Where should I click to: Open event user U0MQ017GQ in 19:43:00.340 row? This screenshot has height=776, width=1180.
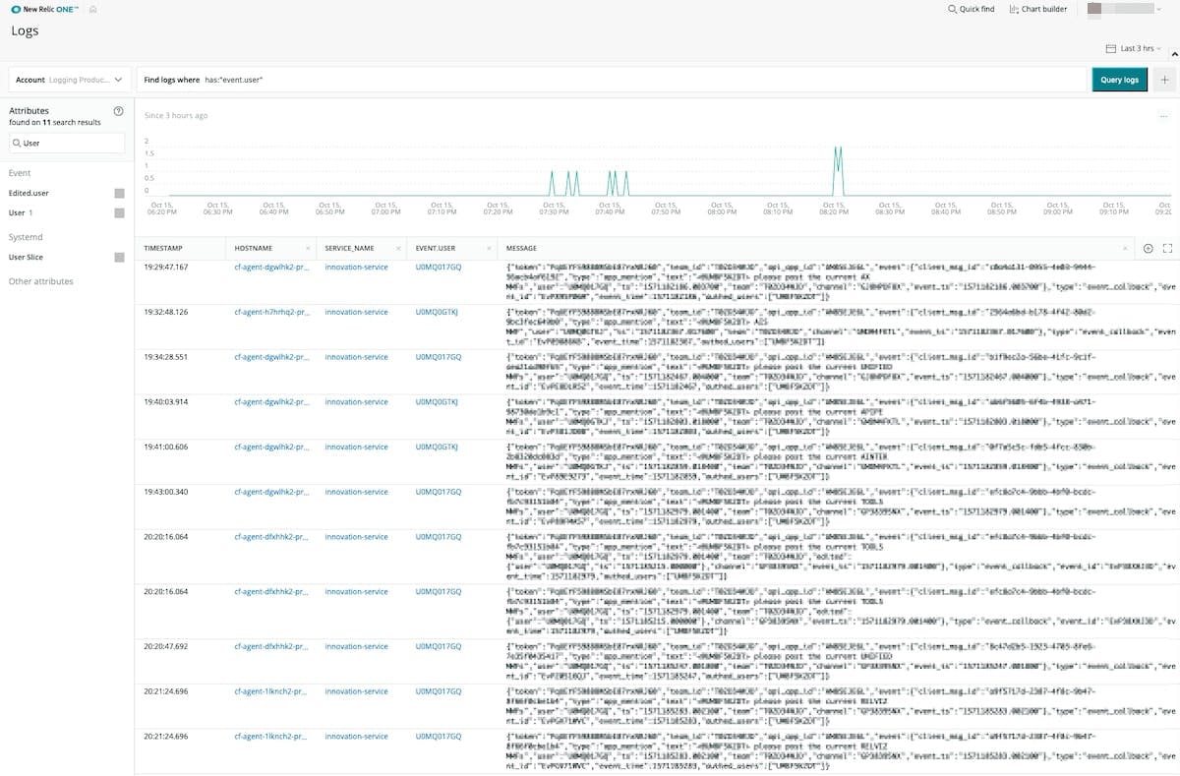438,492
